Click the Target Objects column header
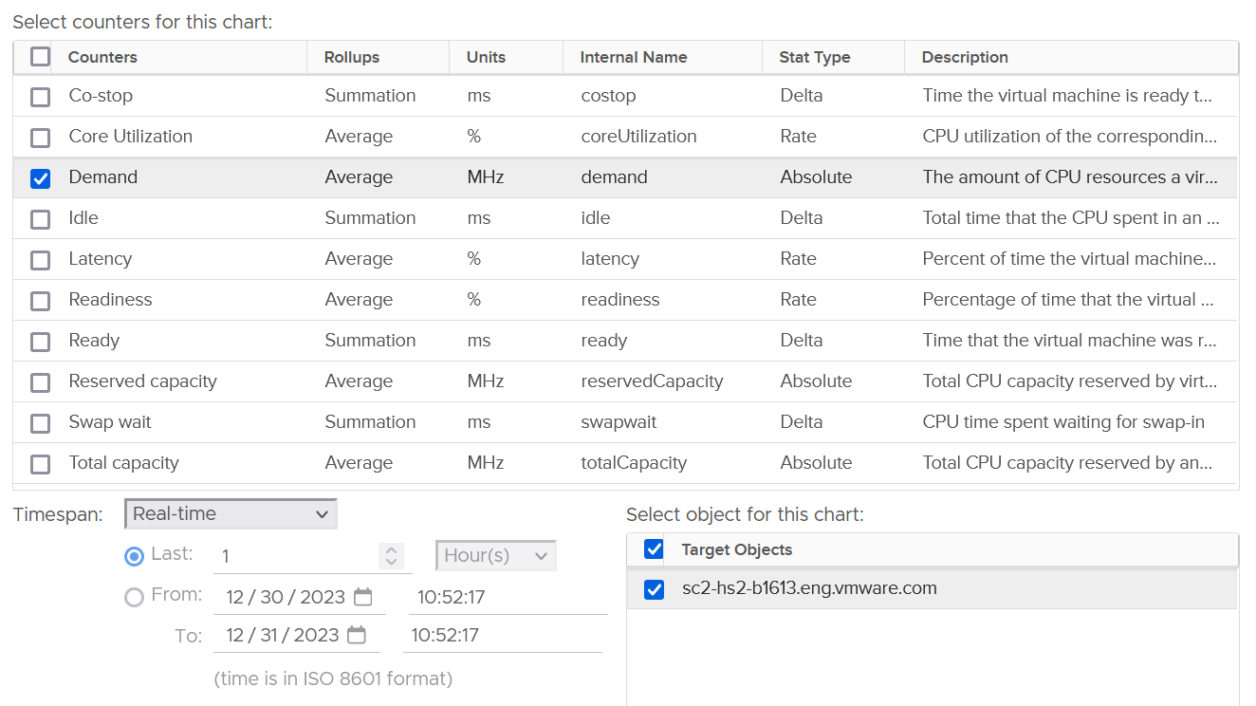This screenshot has height=706, width=1256. (737, 549)
